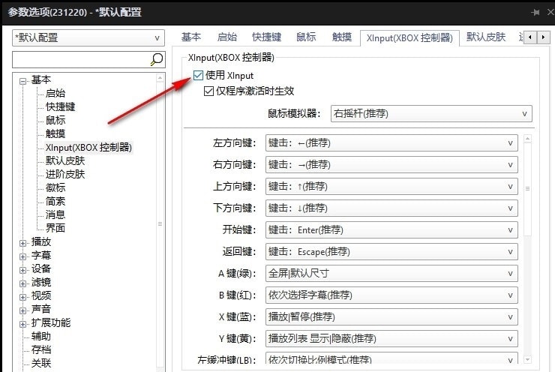Select 进阶皮肤 in the settings tree

65,174
